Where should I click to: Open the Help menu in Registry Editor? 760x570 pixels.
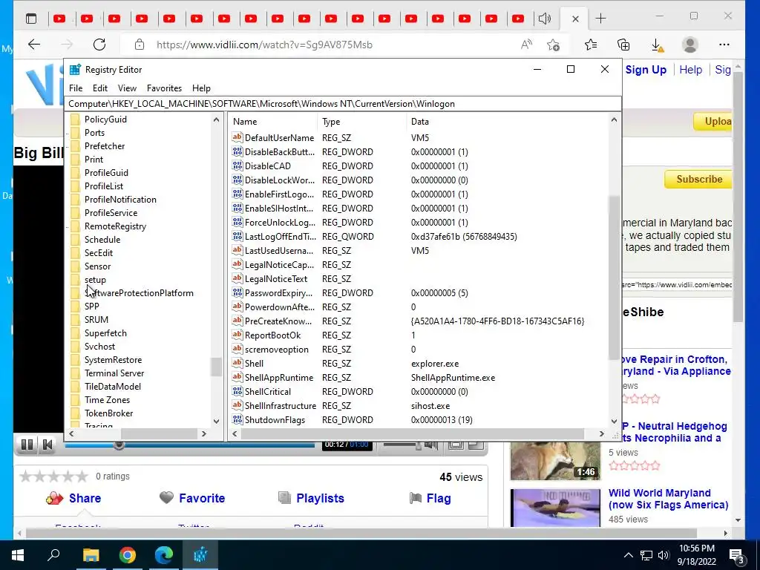tap(201, 88)
